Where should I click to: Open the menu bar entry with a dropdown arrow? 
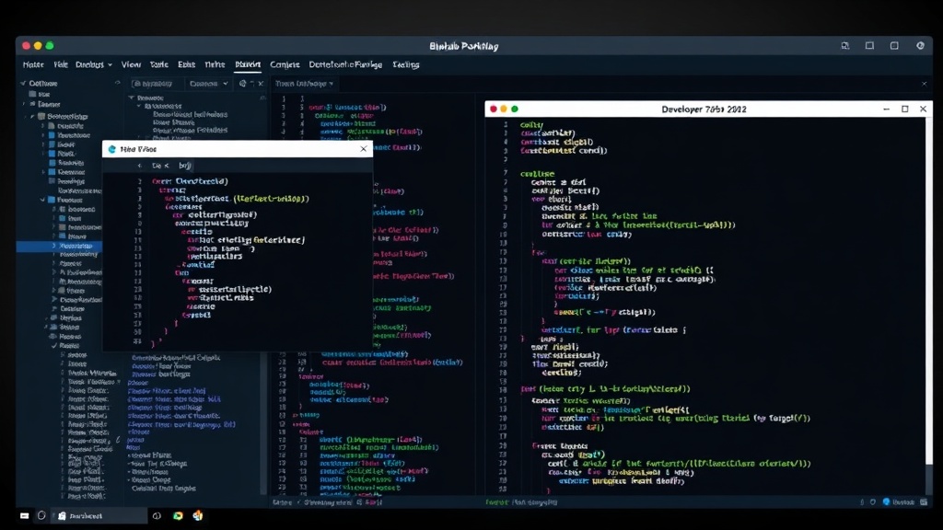93,64
